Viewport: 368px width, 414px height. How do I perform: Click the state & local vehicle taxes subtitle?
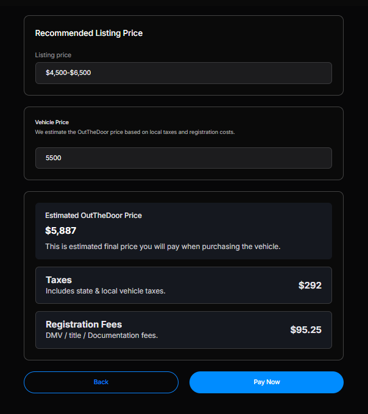tap(105, 291)
